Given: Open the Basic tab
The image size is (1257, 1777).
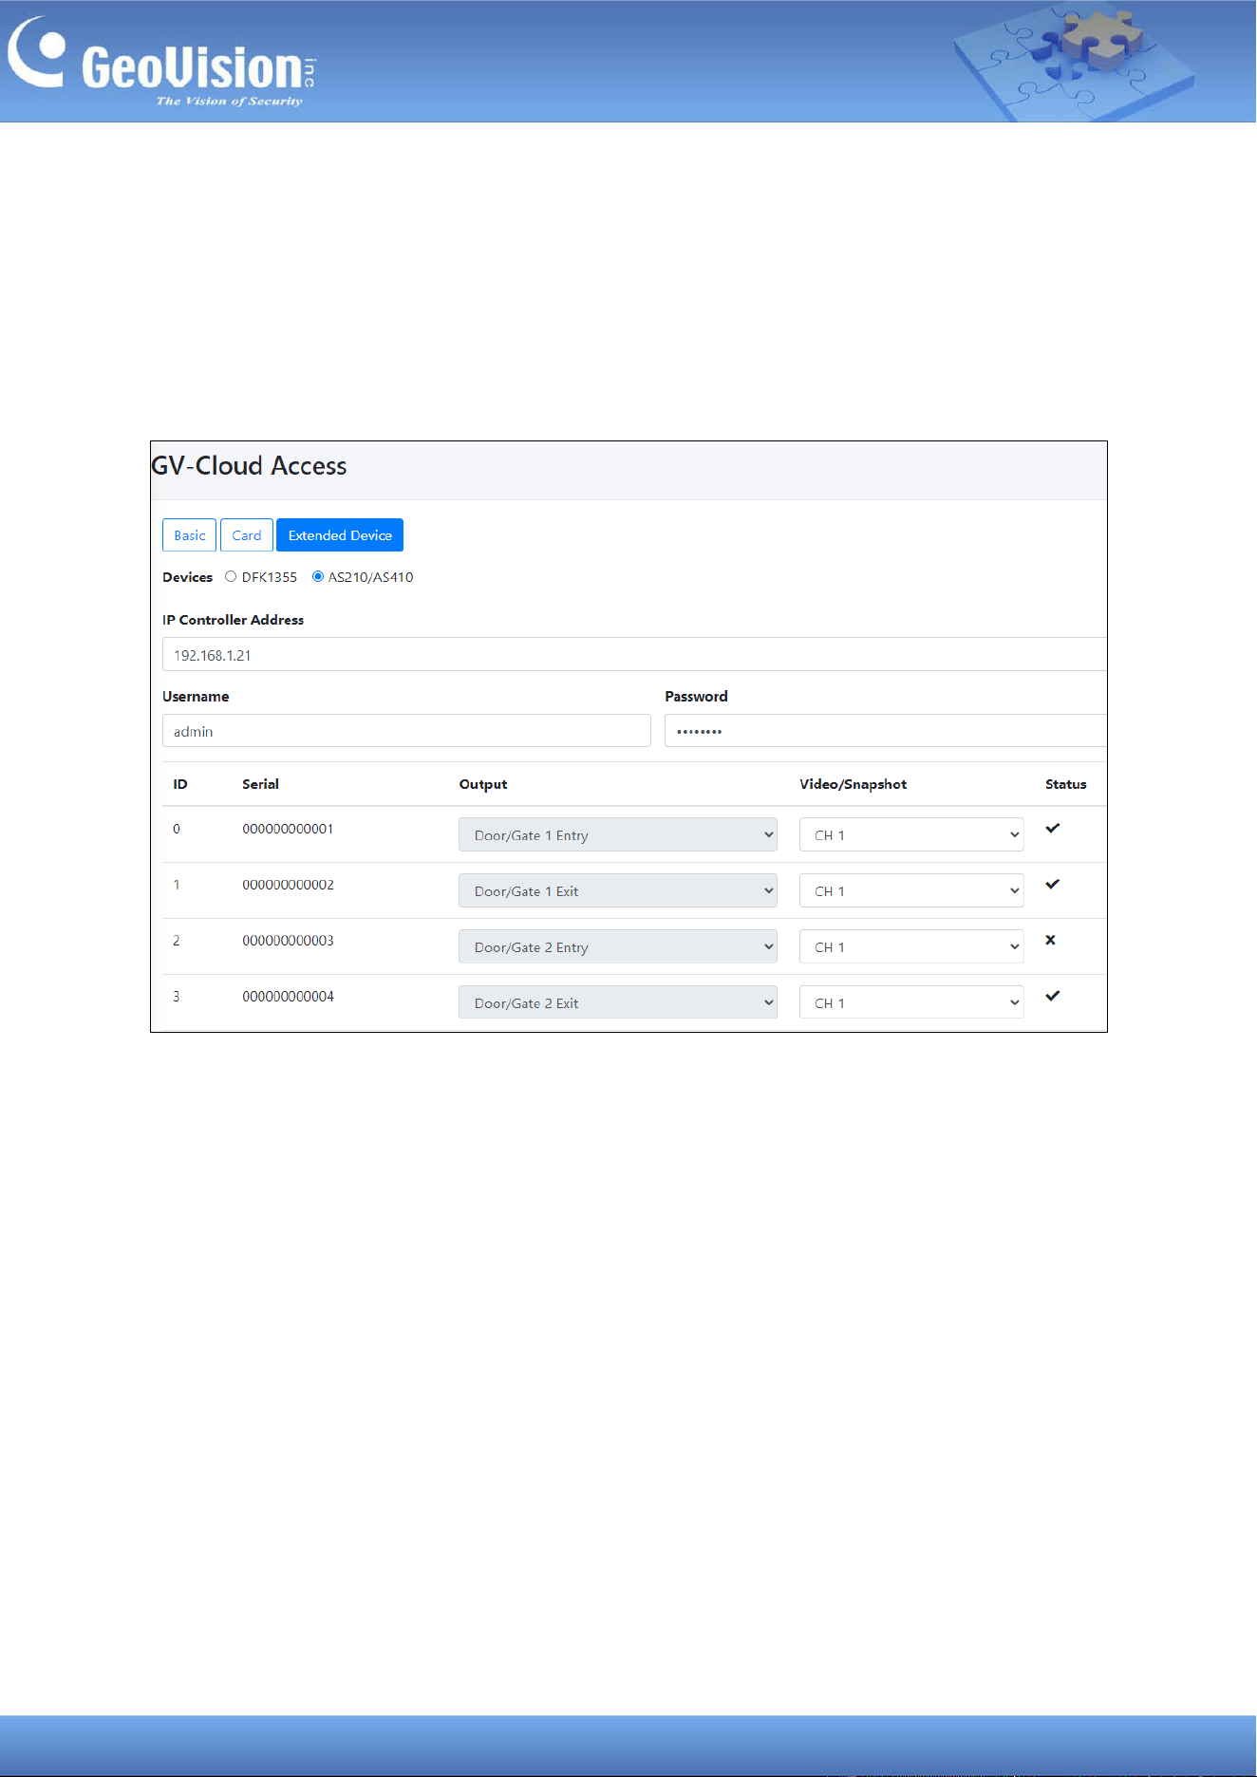Looking at the screenshot, I should point(189,535).
